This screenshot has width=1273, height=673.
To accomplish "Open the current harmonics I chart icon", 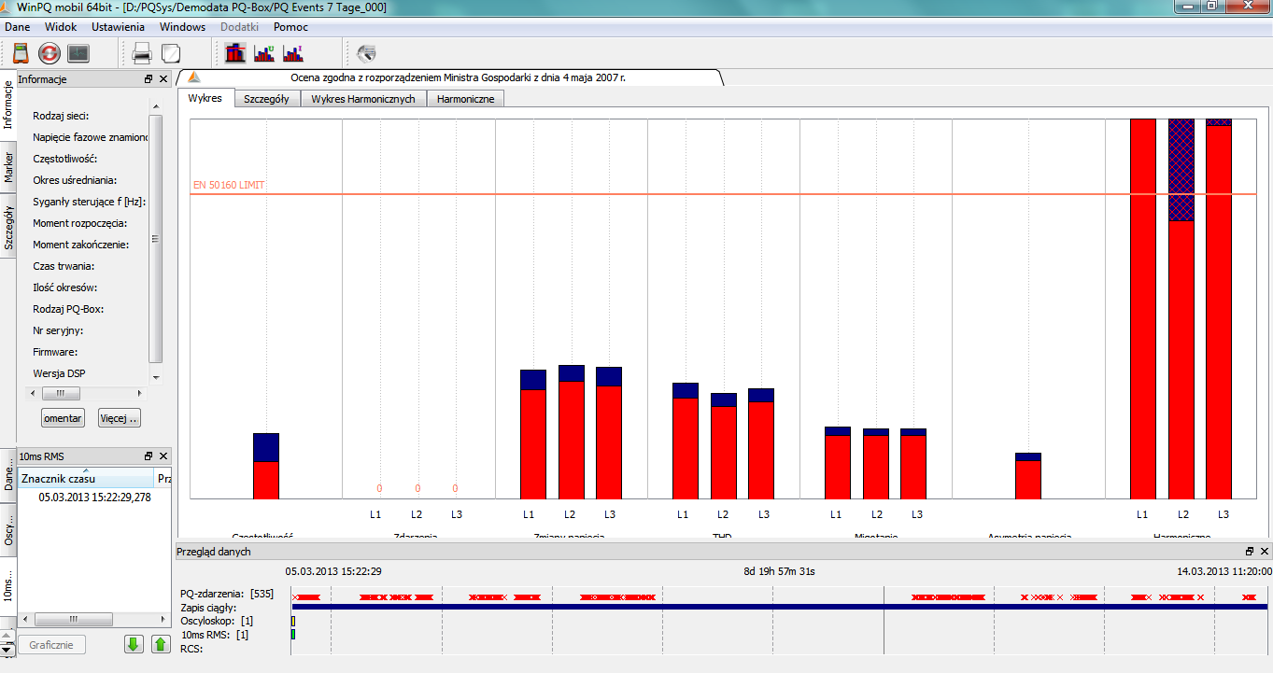I will (293, 53).
